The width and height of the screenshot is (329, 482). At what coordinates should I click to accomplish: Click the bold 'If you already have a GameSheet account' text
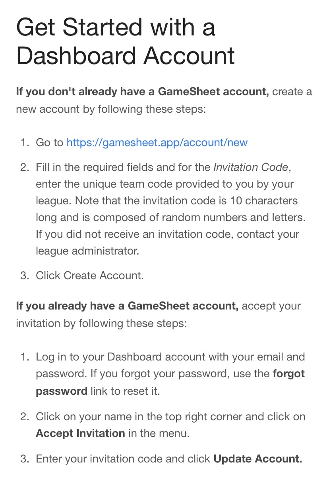127,306
